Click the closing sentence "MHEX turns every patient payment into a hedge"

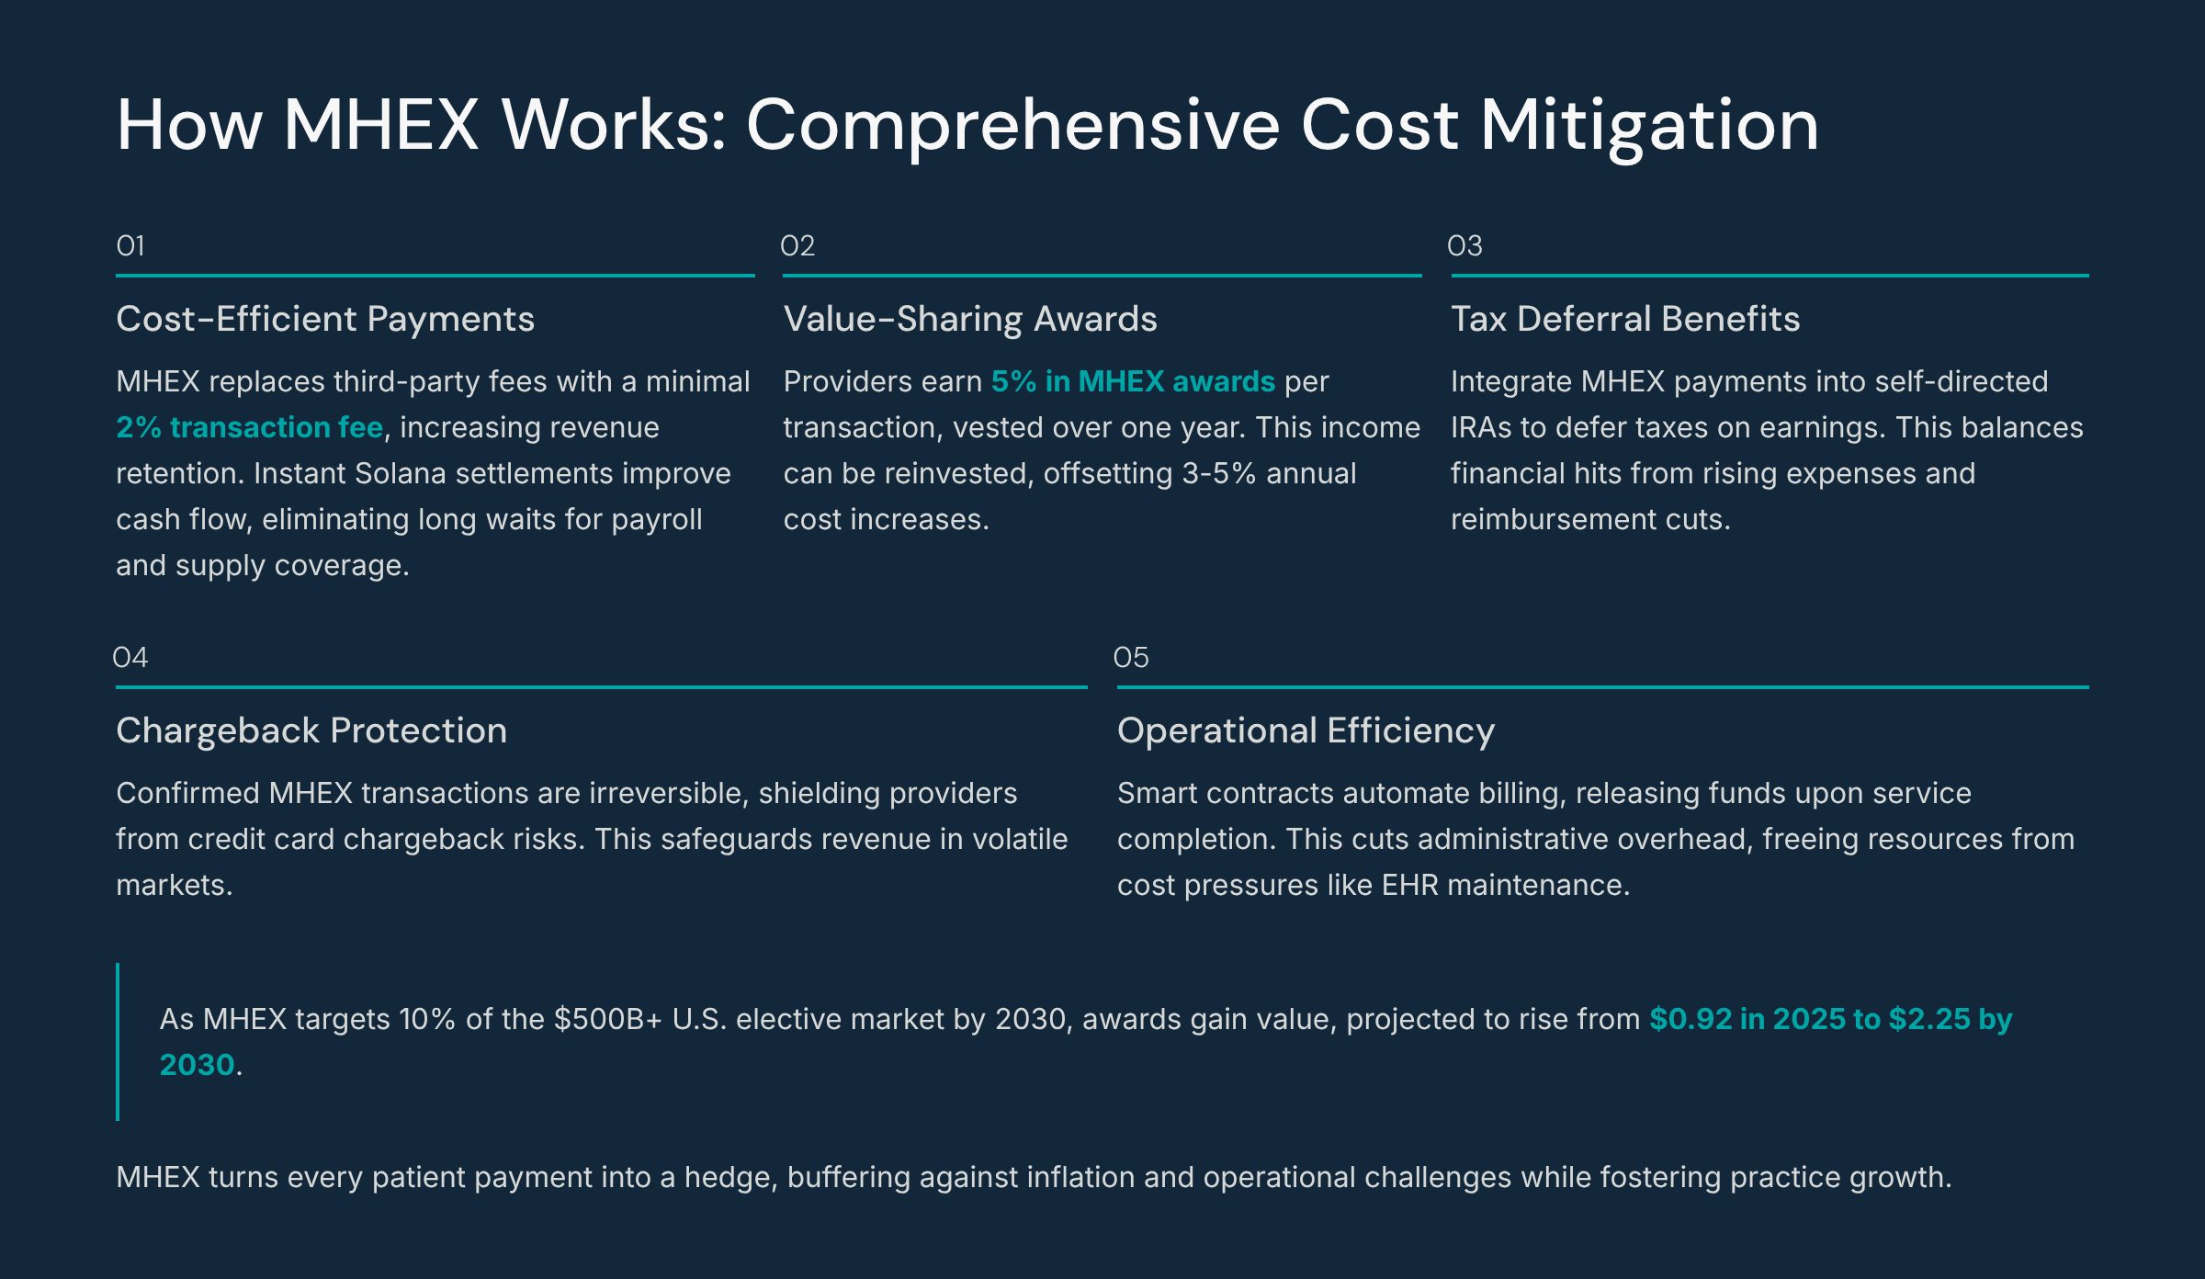(443, 1177)
